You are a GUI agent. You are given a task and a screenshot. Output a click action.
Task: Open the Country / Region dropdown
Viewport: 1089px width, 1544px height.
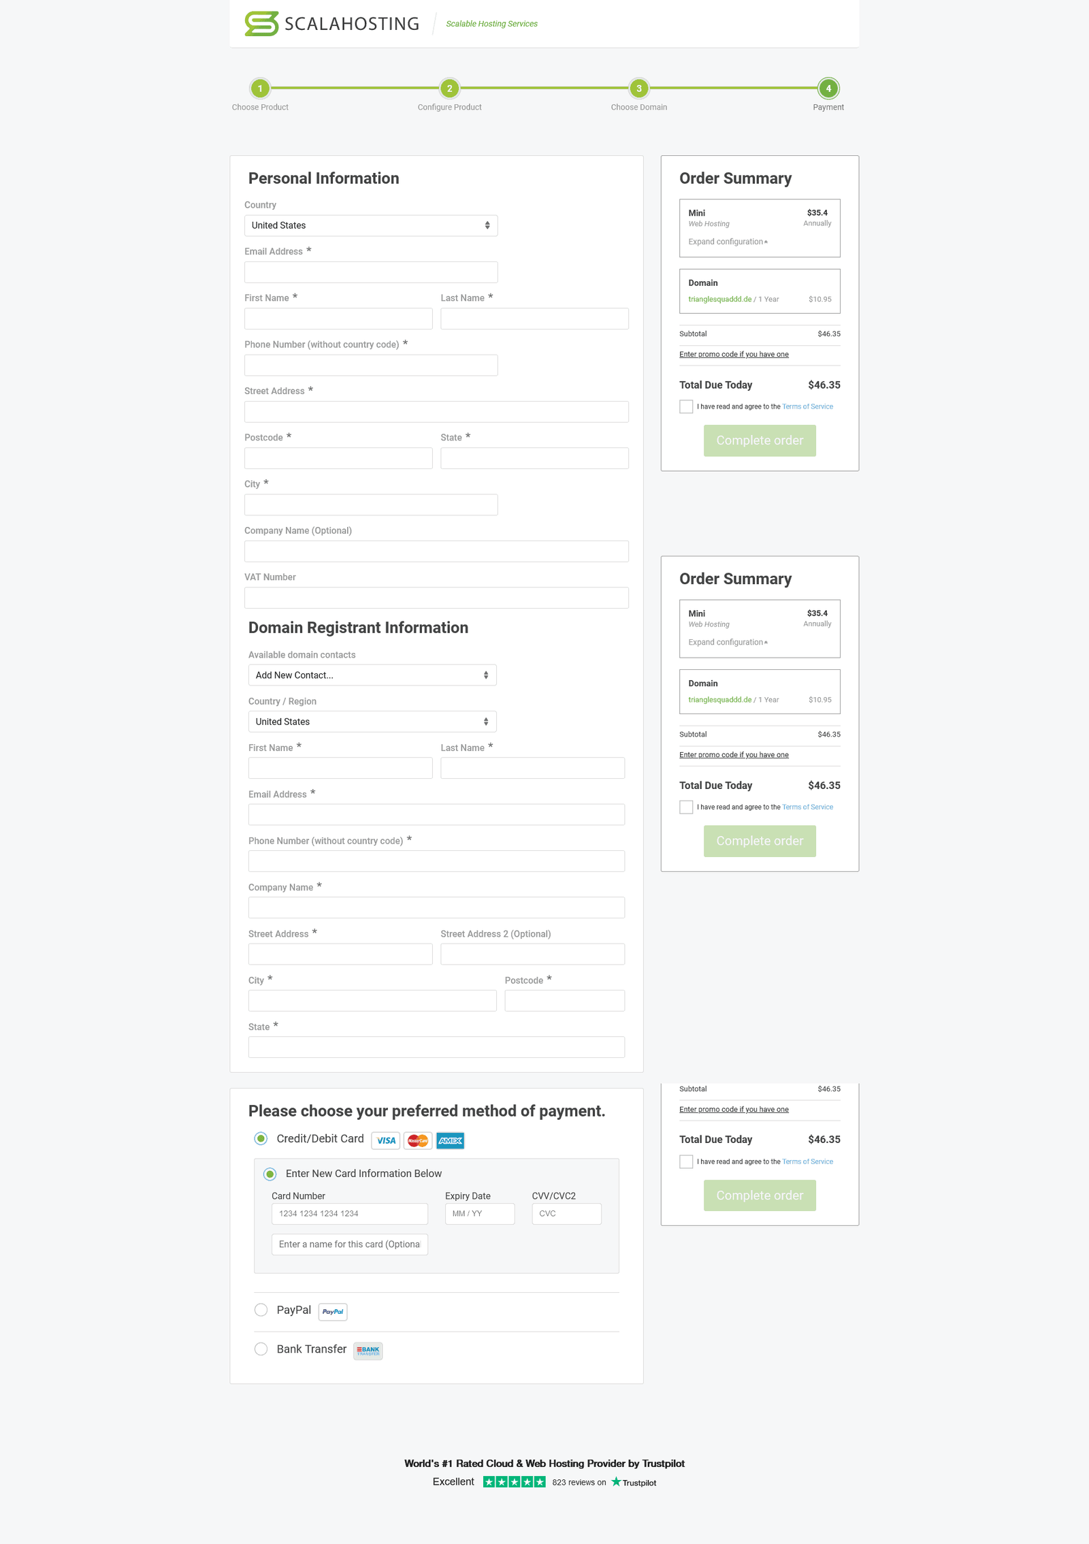(x=372, y=722)
